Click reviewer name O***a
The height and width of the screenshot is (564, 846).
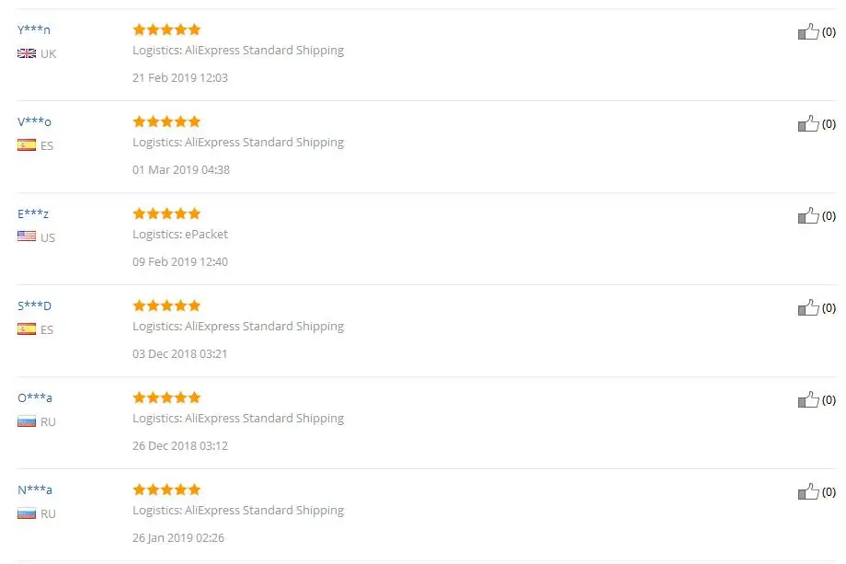coord(34,397)
